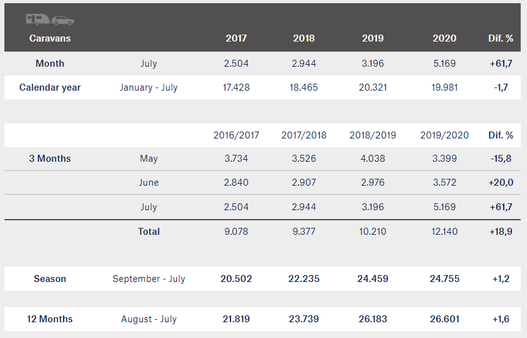Click the May 2018/2019 value 4.038
The width and height of the screenshot is (527, 338).
pos(373,159)
